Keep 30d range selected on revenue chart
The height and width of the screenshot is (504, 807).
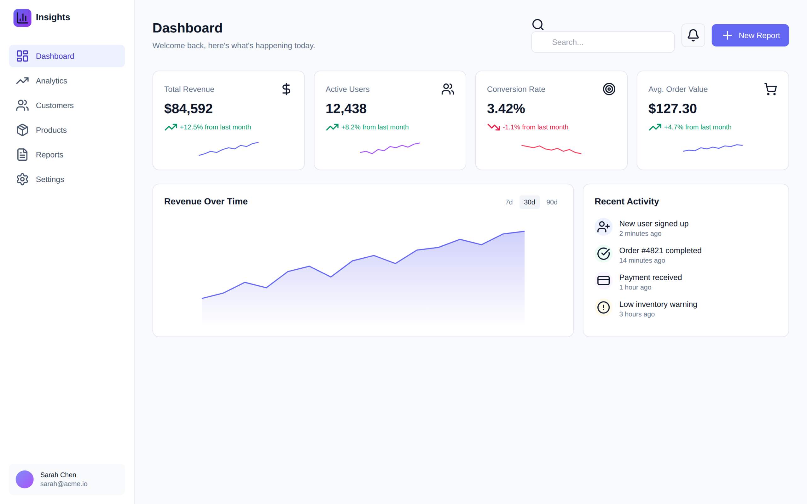coord(529,202)
